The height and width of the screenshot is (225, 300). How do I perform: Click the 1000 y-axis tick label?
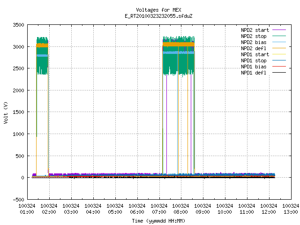18,134
